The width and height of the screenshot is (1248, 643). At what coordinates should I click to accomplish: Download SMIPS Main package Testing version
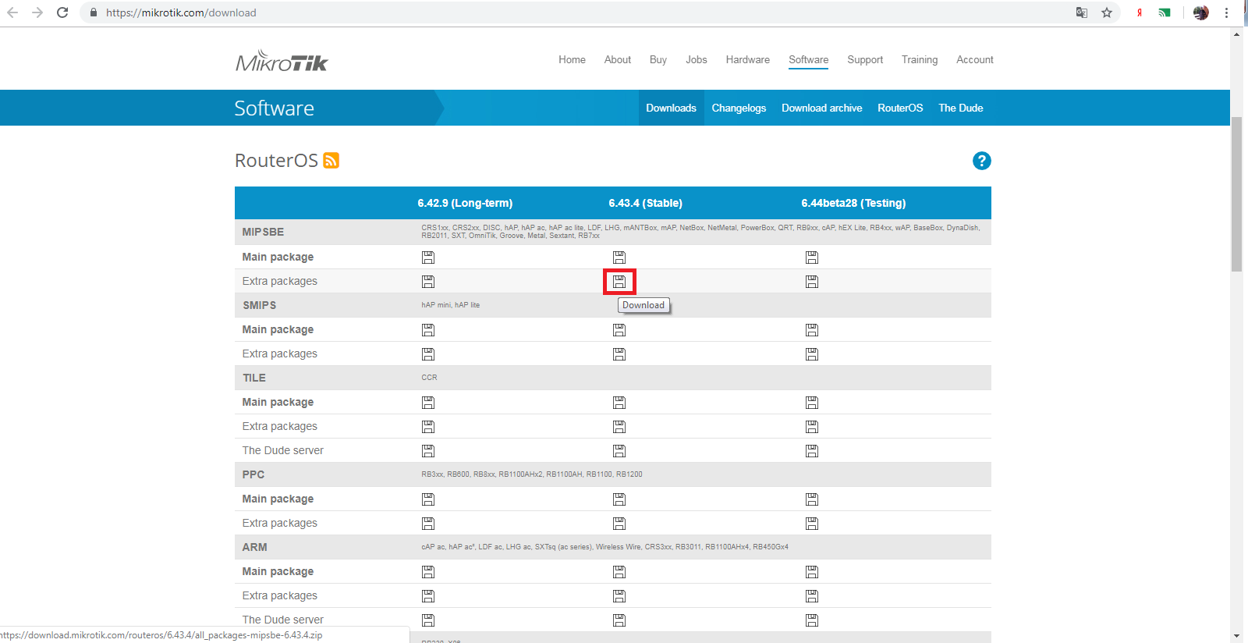tap(812, 330)
